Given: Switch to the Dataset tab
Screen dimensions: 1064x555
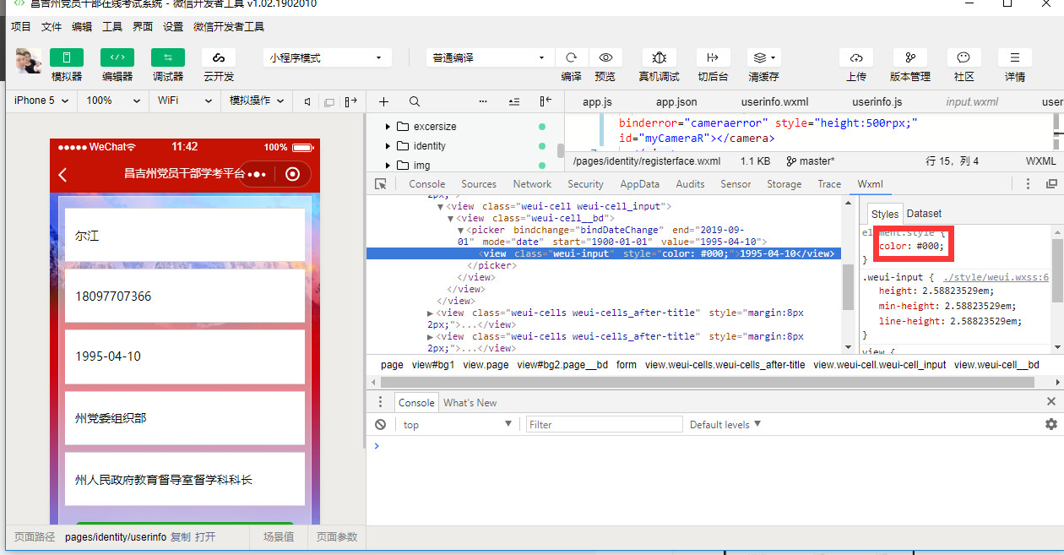Looking at the screenshot, I should pyautogui.click(x=924, y=214).
